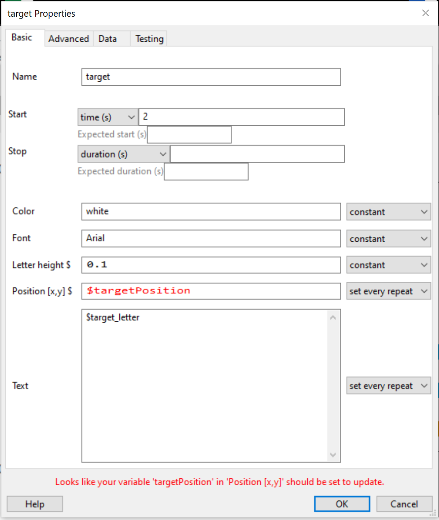Image resolution: width=439 pixels, height=520 pixels.
Task: Click inside the Text box area
Action: (205, 385)
